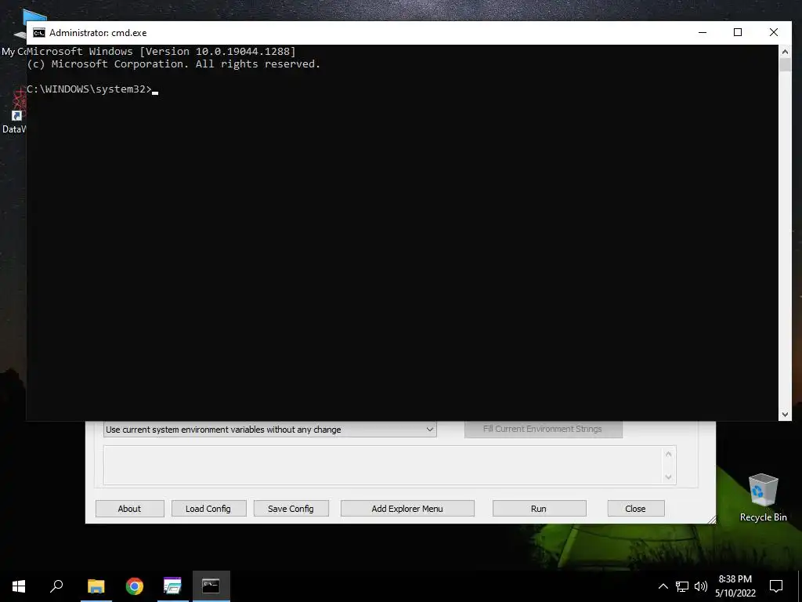The width and height of the screenshot is (802, 602).
Task: Maximize the cmd.exe window
Action: click(738, 32)
